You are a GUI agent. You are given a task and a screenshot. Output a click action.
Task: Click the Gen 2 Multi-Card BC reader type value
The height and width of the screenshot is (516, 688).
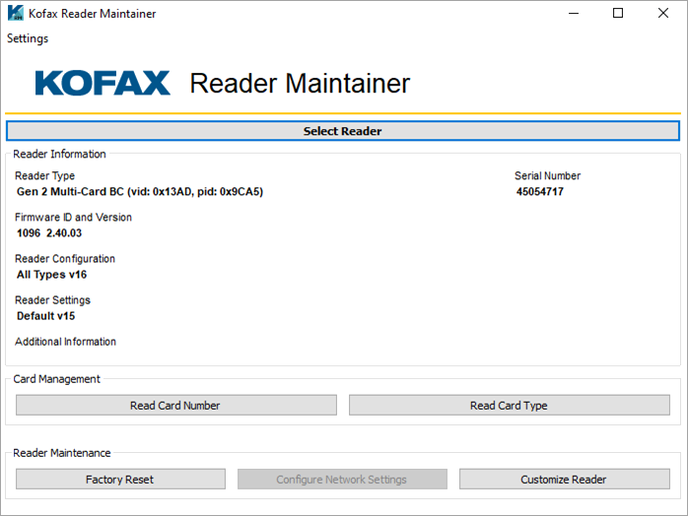pos(140,192)
